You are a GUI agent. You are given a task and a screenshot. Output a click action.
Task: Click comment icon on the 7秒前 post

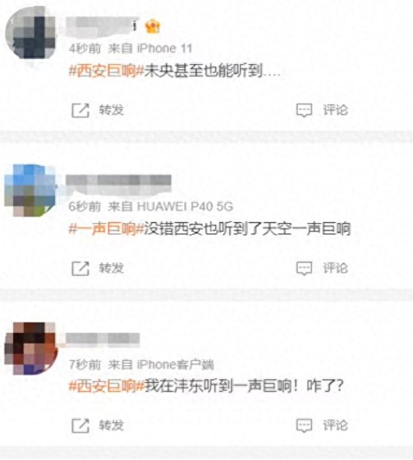tap(304, 426)
